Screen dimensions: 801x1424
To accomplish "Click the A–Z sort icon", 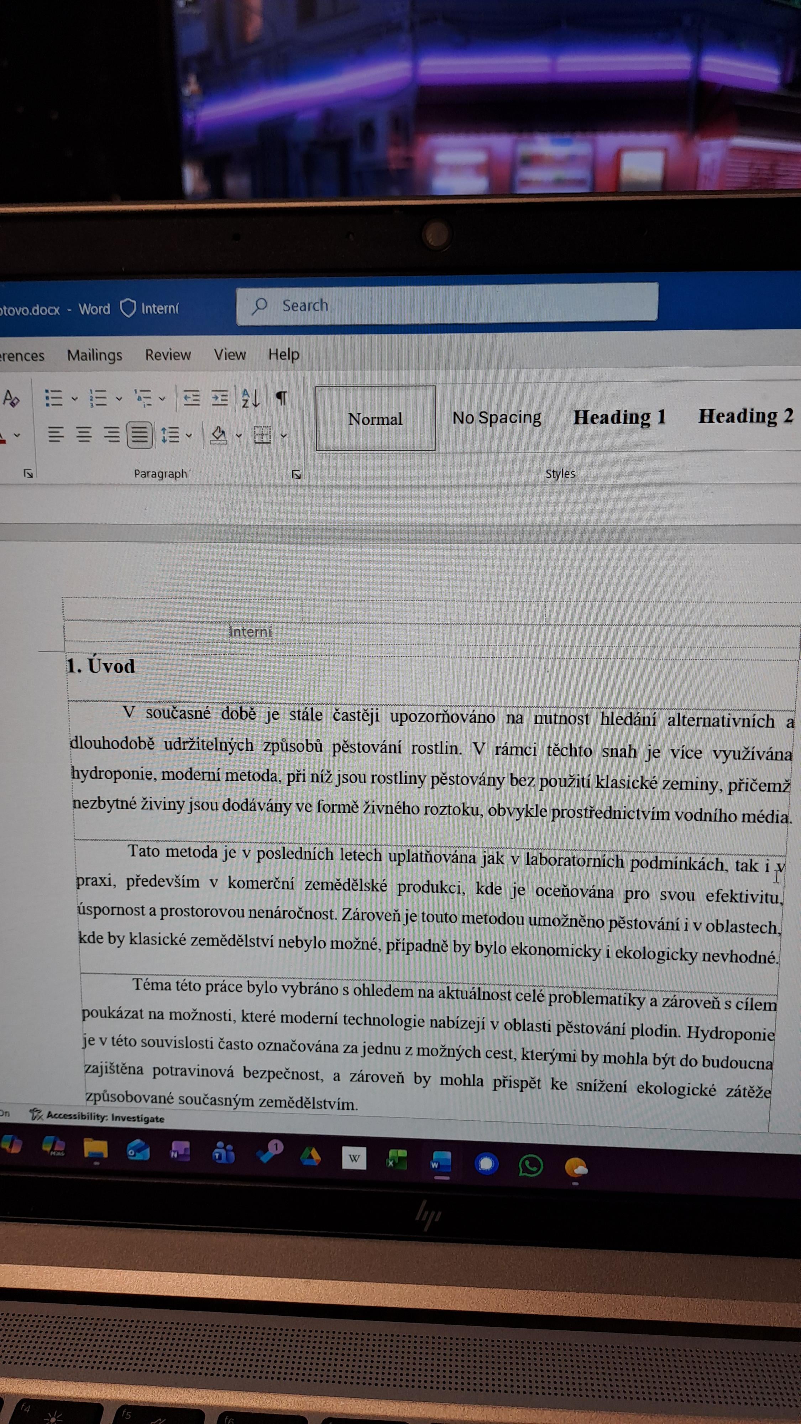I will pos(250,398).
